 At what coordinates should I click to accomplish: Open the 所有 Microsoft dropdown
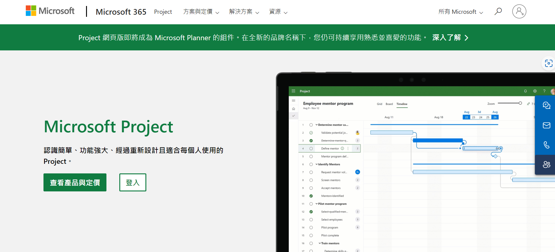pos(461,12)
